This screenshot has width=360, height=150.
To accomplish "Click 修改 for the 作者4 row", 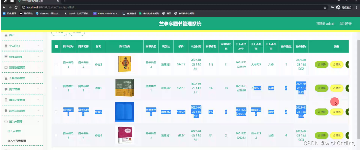I will coord(336,135).
